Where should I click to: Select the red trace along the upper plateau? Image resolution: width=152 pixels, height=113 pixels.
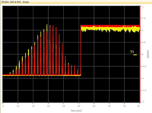click(110, 26)
